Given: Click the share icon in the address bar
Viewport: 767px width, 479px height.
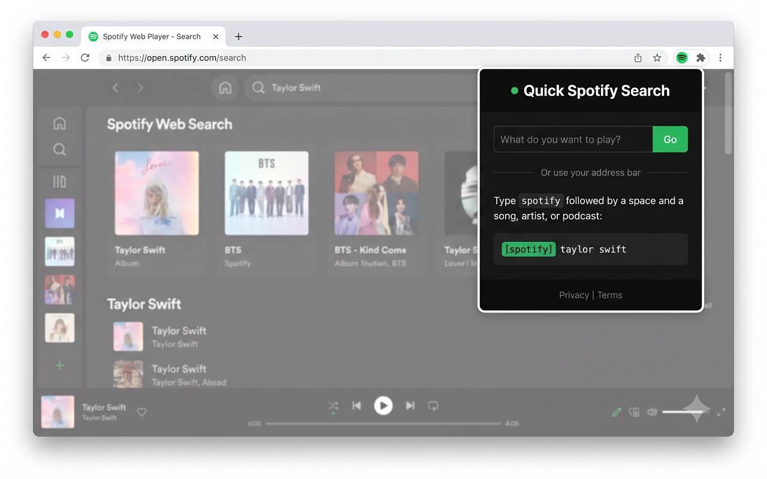Looking at the screenshot, I should coord(638,58).
